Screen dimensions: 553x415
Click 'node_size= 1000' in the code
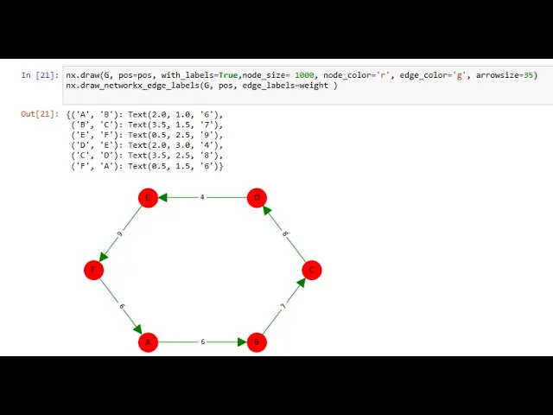click(278, 75)
